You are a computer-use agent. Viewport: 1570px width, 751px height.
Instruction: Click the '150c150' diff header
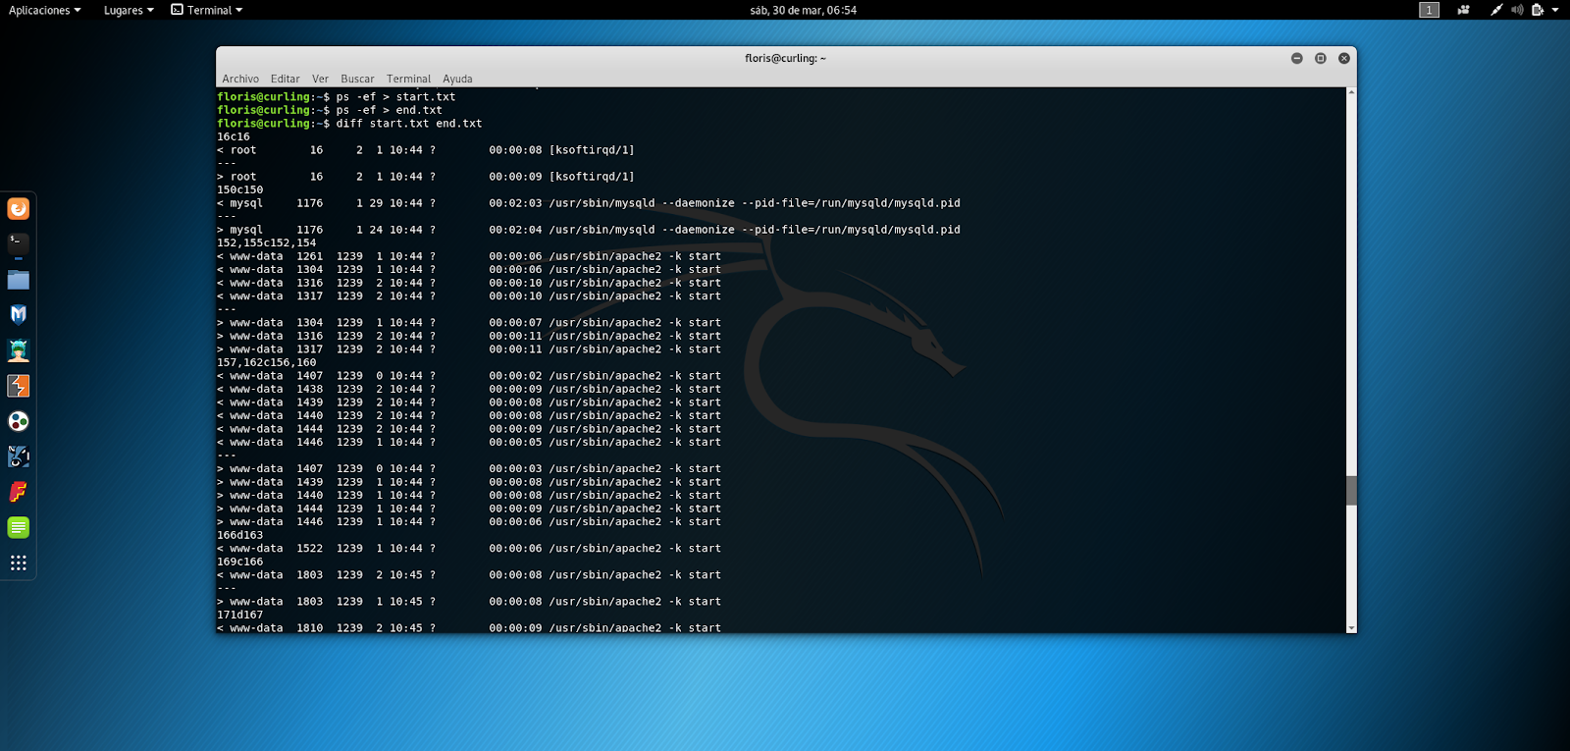tap(239, 189)
